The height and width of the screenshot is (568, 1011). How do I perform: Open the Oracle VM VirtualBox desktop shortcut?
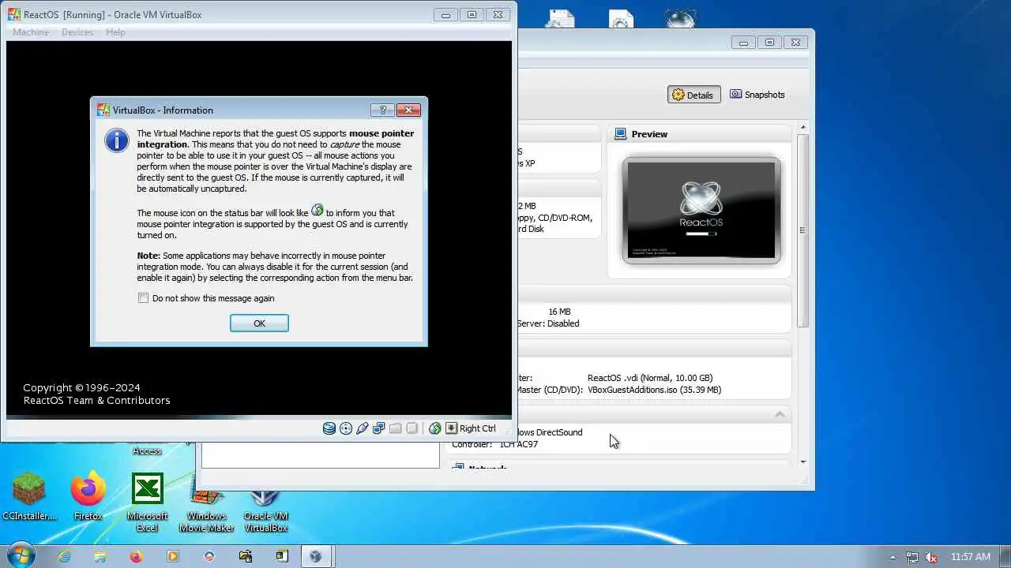pyautogui.click(x=265, y=510)
